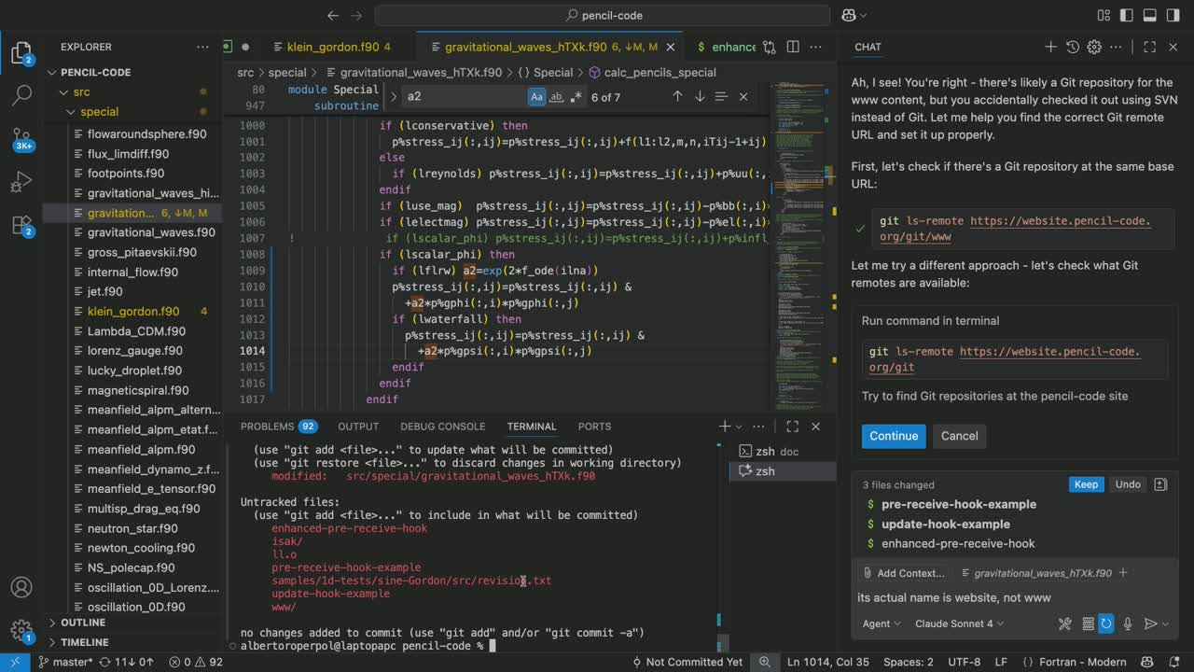This screenshot has width=1194, height=672.
Task: Toggle Use Regular Expression in find widget
Action: [576, 96]
